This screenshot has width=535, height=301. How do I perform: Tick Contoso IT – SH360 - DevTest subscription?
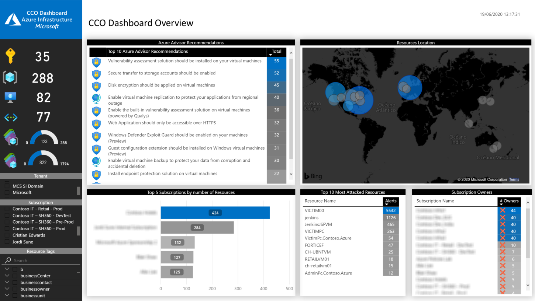pyautogui.click(x=7, y=216)
